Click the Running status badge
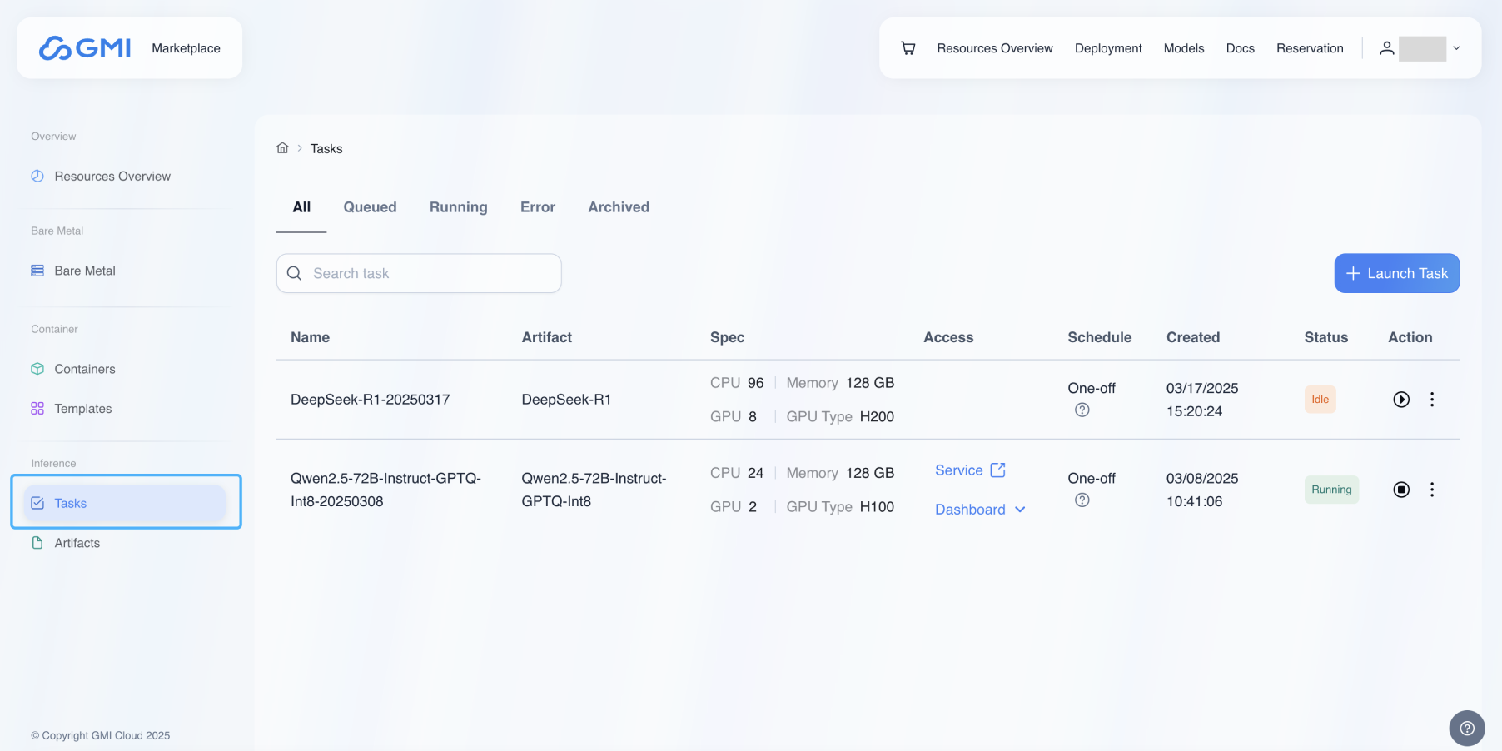 pyautogui.click(x=1331, y=490)
